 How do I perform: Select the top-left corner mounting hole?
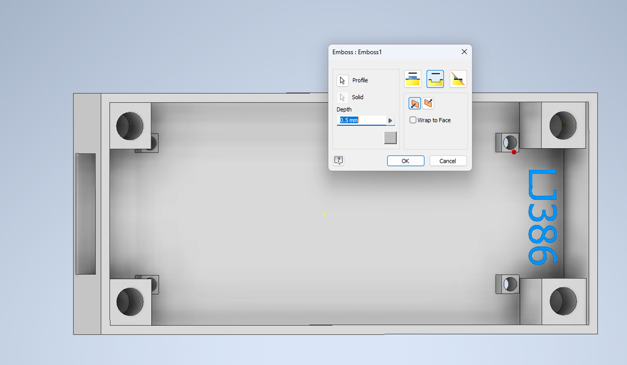click(x=130, y=126)
